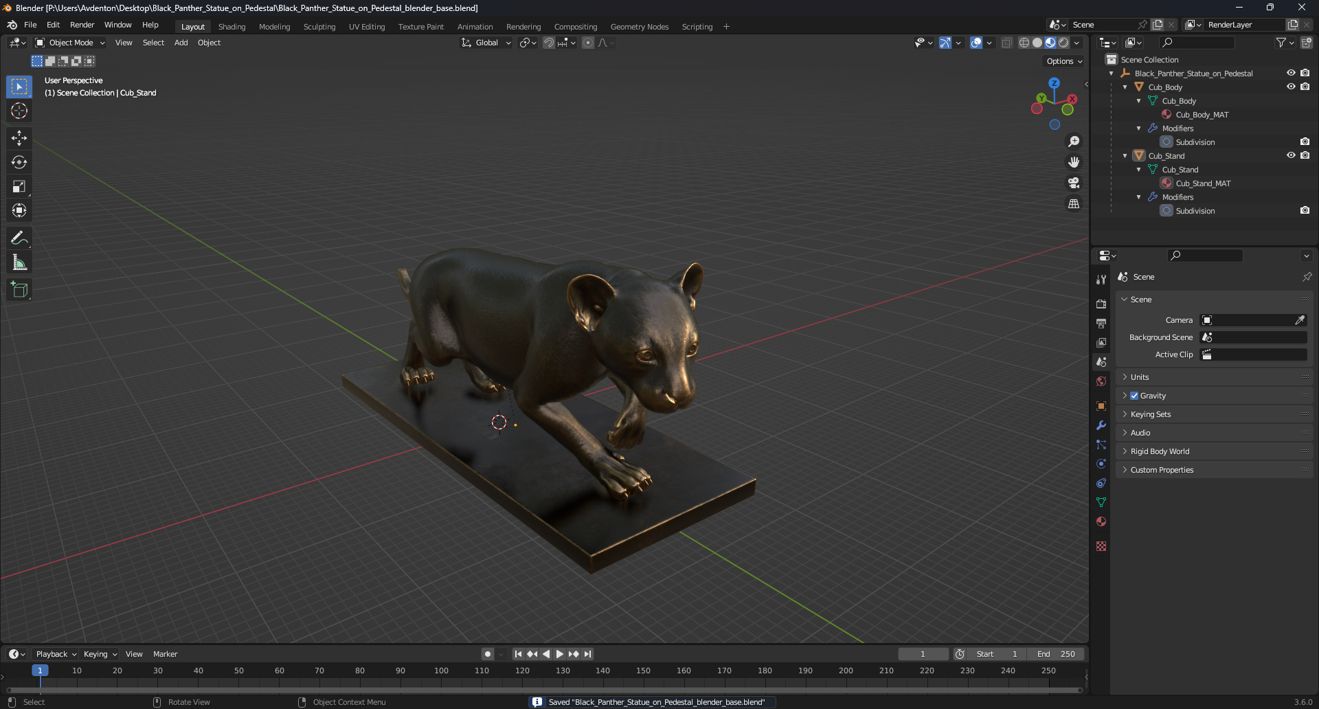Open the Object Constraints properties tab

point(1101,483)
